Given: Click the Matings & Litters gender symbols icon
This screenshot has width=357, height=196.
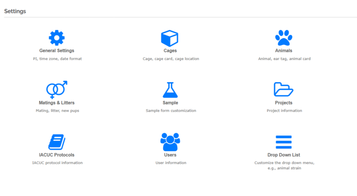Looking at the screenshot, I should click(x=57, y=90).
